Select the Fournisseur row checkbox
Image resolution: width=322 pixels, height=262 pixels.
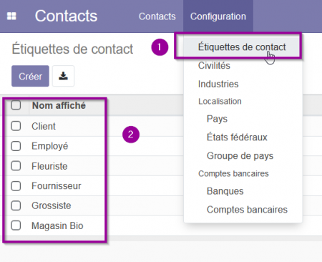(x=16, y=186)
